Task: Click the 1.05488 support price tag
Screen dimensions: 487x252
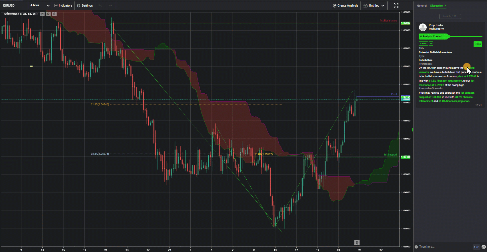Action: [x=406, y=157]
